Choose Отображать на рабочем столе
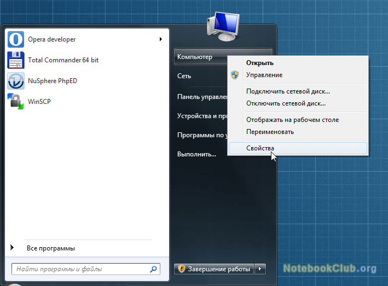388x286 pixels. 298,120
